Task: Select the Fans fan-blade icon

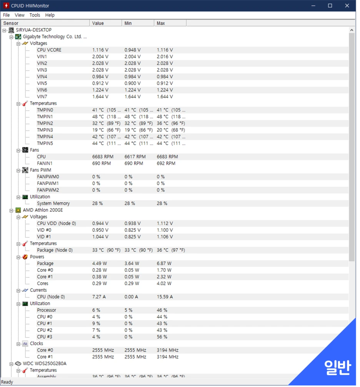Action: 25,150
